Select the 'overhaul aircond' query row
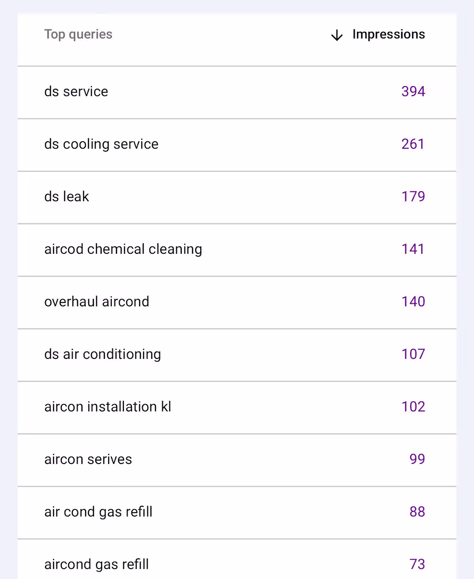 pos(97,302)
